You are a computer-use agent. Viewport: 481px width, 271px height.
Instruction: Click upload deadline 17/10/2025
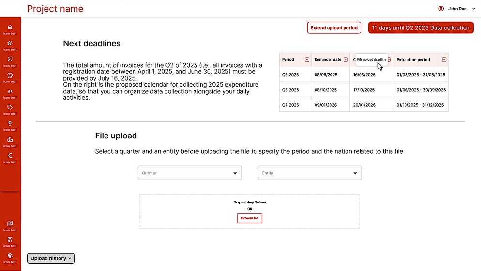click(364, 90)
